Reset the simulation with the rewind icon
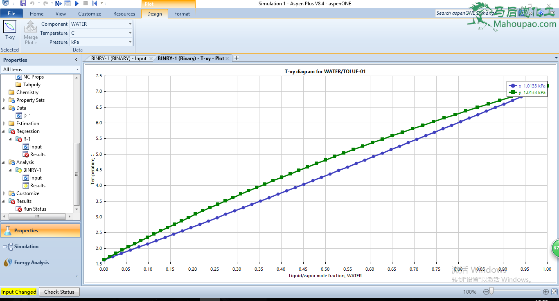559x301 pixels. 95,3
